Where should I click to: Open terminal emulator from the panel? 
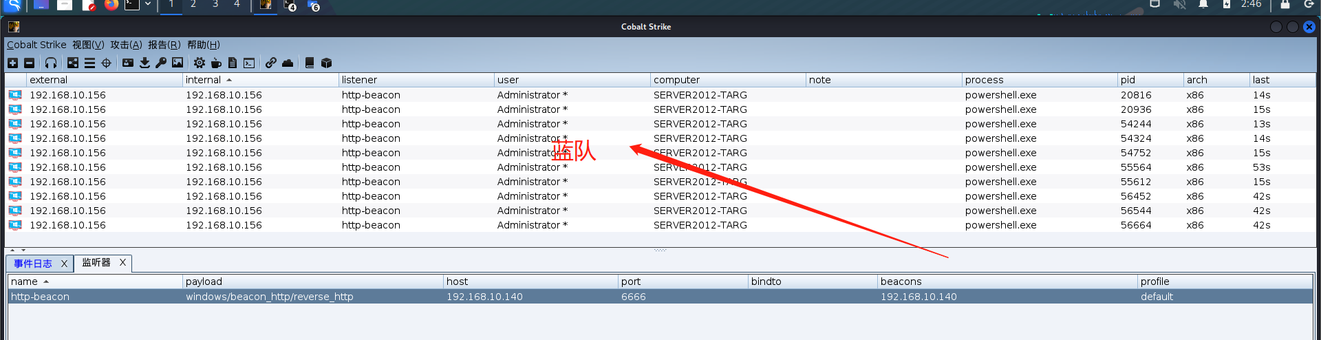coord(132,5)
